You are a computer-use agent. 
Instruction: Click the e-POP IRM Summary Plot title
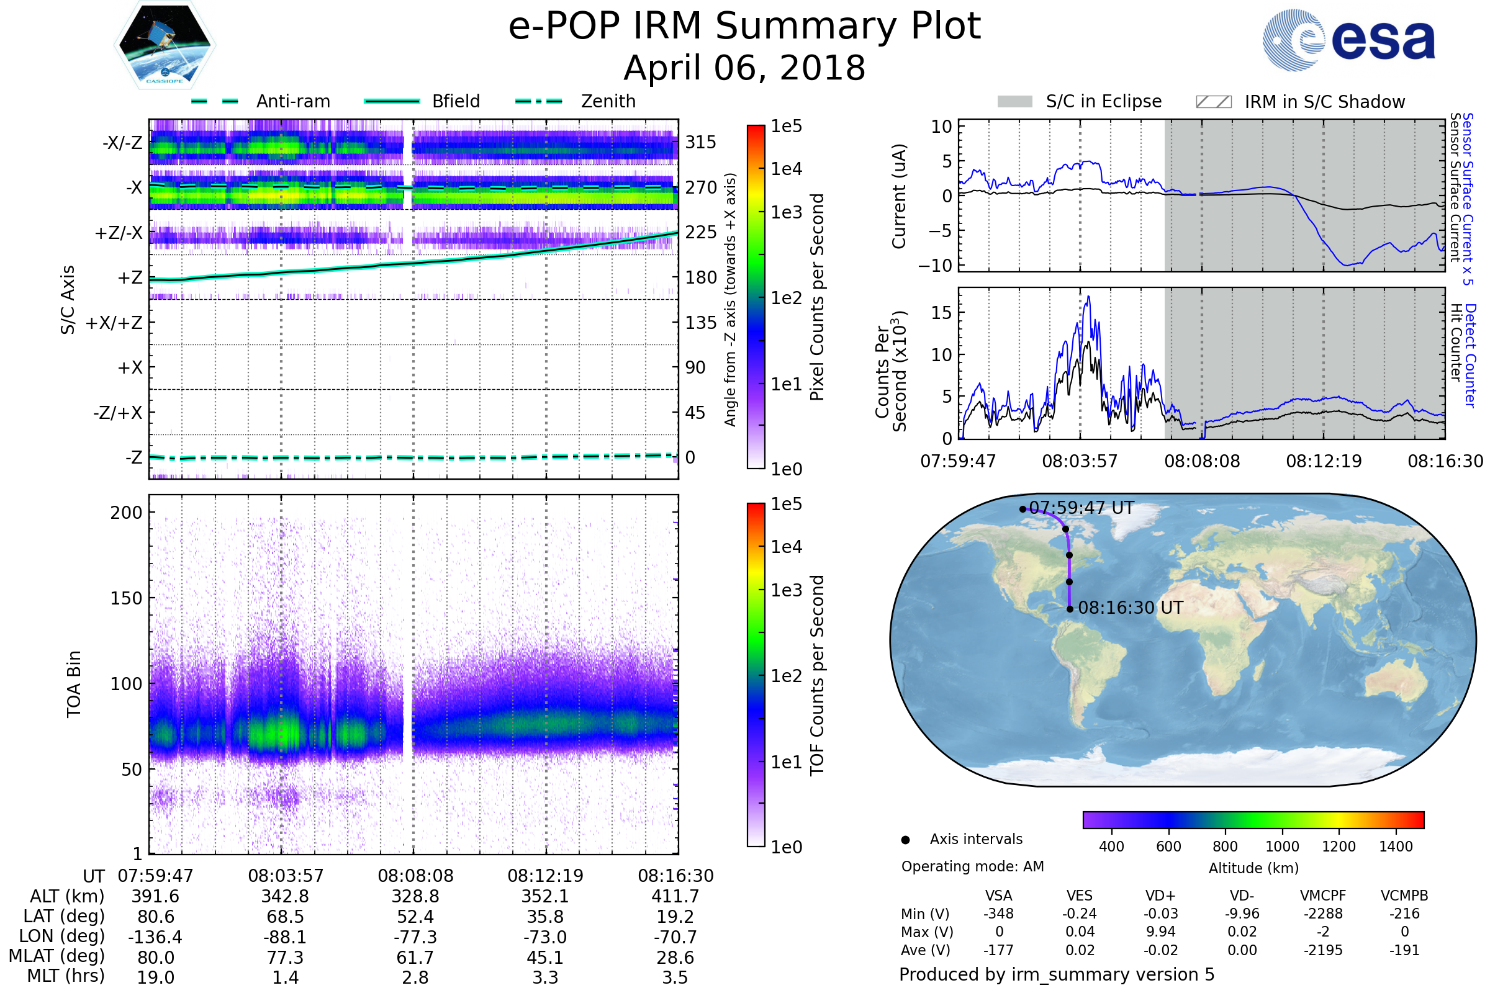744,27
